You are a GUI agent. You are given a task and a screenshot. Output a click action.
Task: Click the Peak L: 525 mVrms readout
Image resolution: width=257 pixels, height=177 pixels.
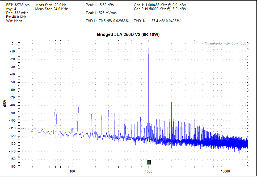coord(101,13)
